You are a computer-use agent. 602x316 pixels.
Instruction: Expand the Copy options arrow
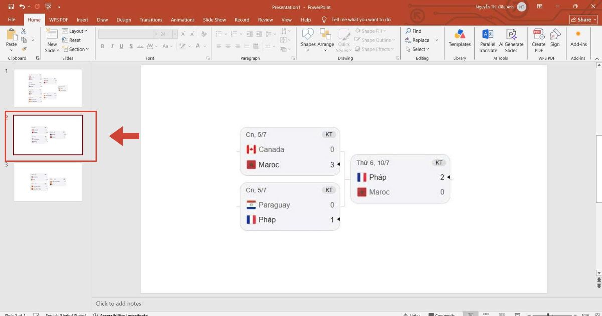coord(33,40)
